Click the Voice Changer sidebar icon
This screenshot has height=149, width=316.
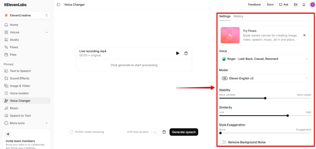click(6, 101)
